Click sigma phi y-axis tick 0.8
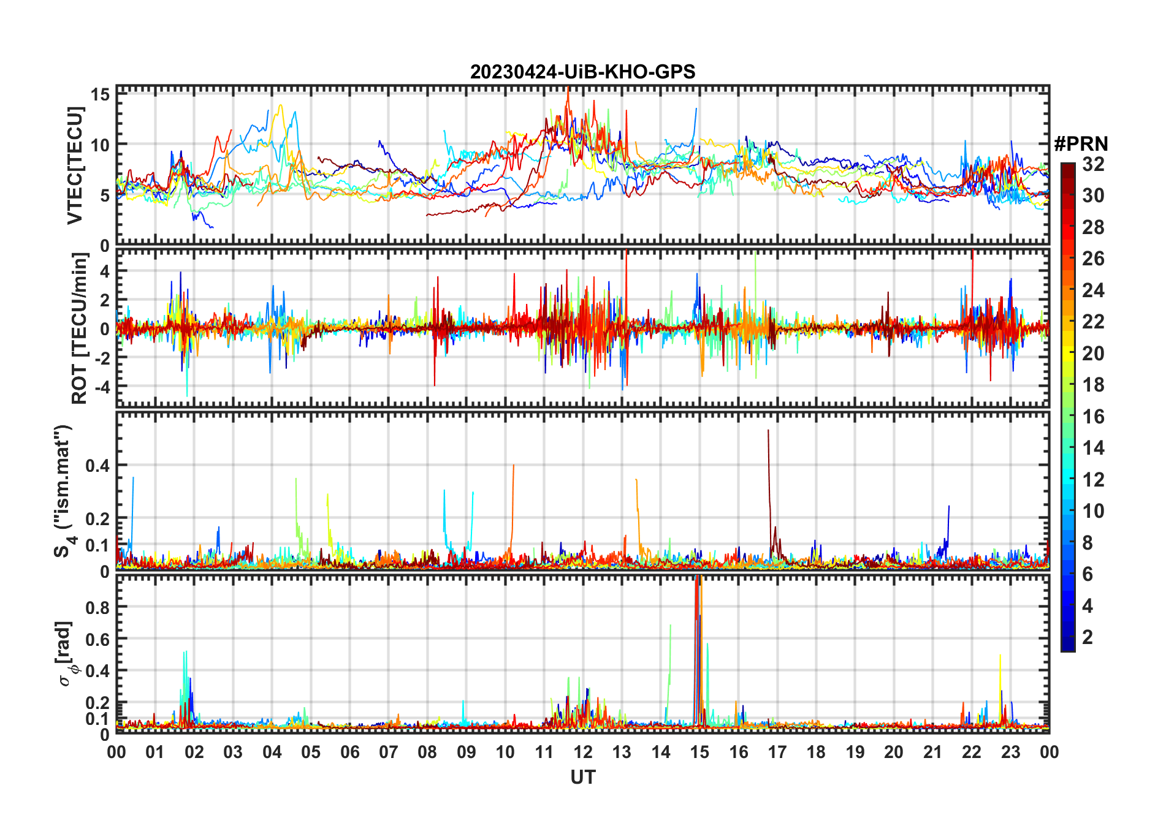Viewport: 1166px width, 815px height. [97, 607]
